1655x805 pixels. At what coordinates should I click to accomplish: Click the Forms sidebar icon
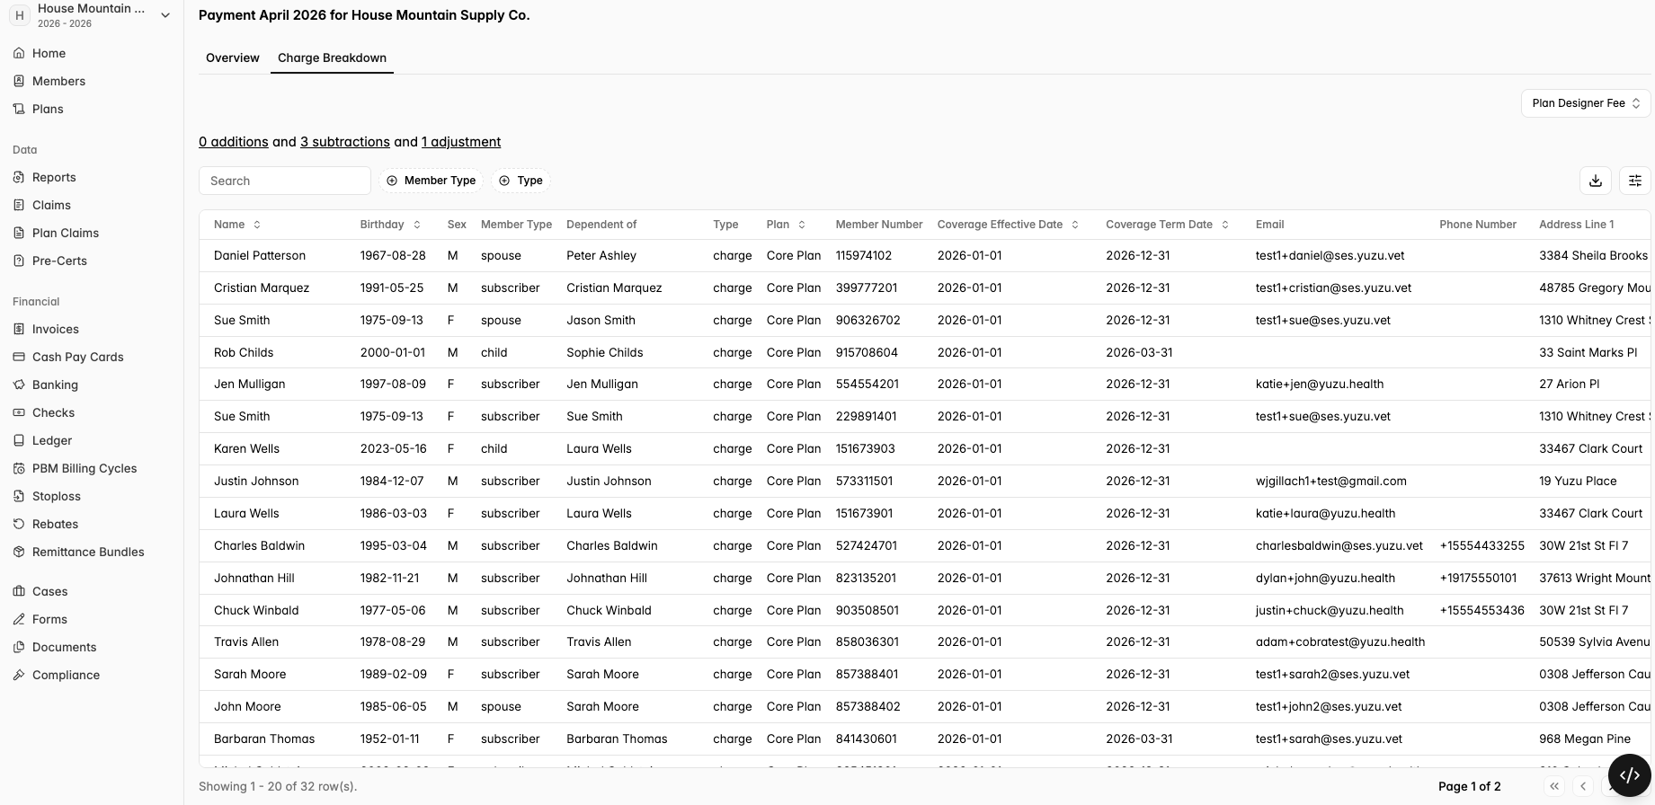pyautogui.click(x=19, y=619)
